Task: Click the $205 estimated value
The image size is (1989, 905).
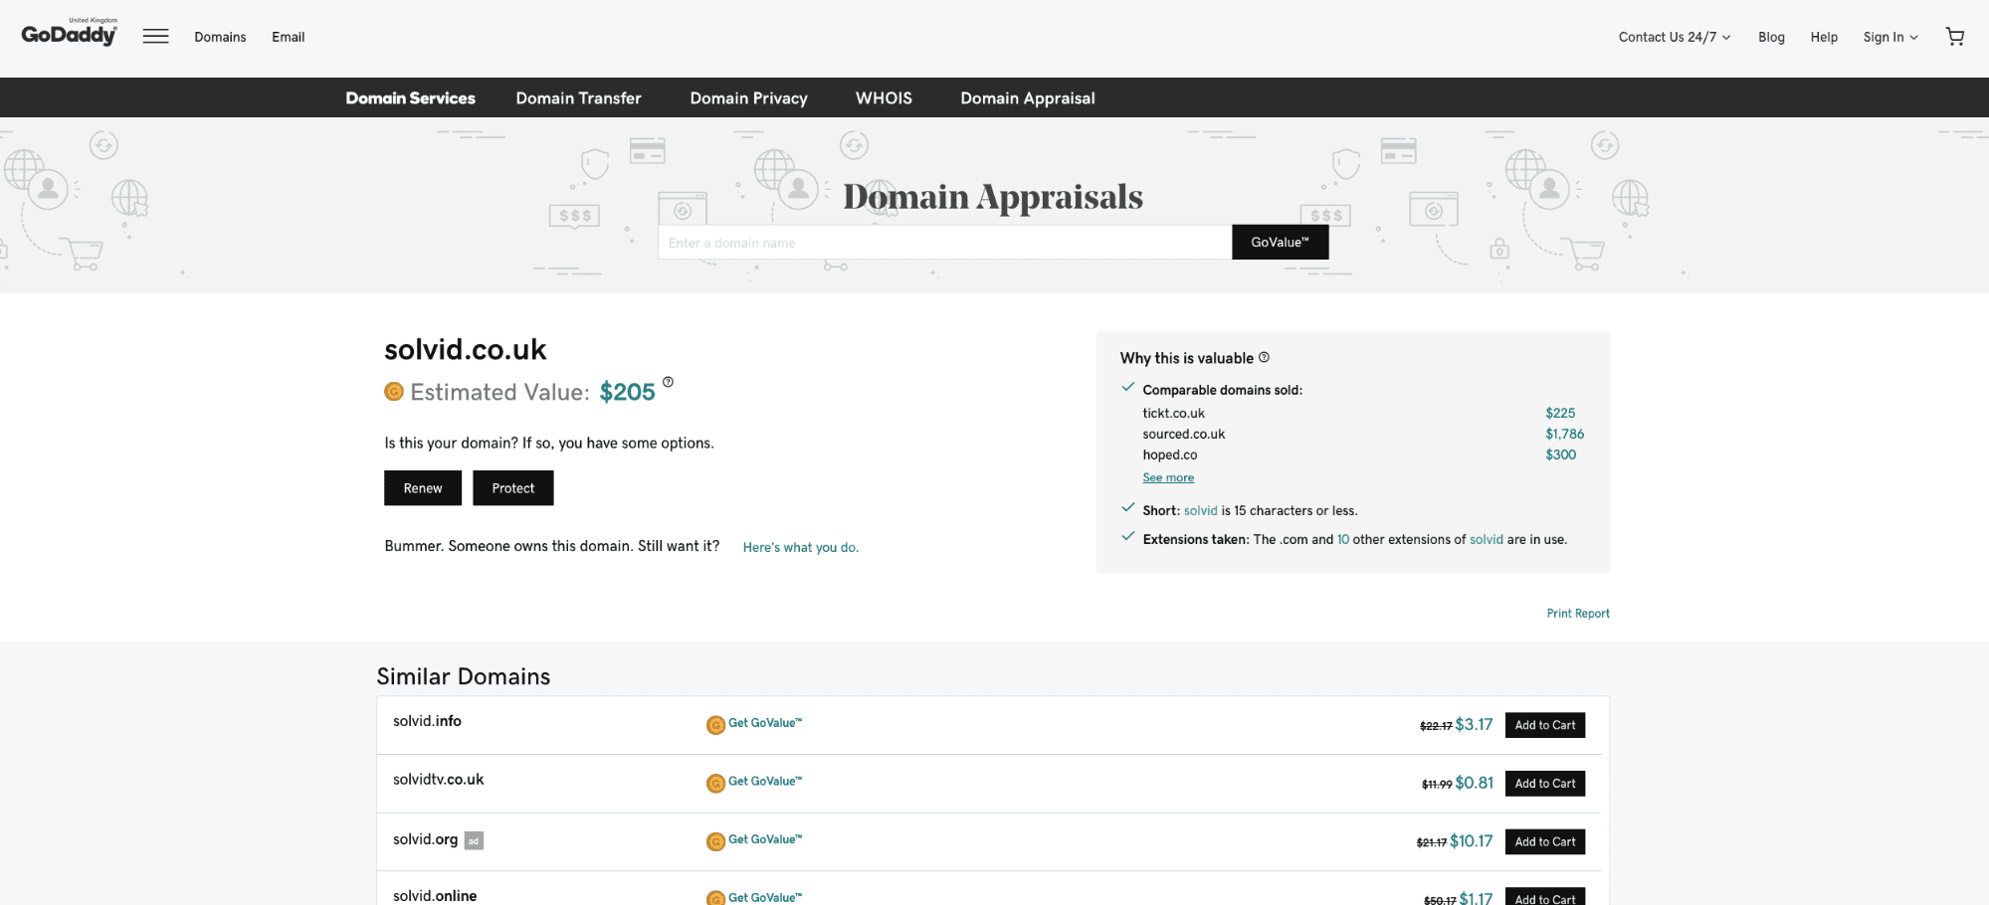Action: (627, 392)
